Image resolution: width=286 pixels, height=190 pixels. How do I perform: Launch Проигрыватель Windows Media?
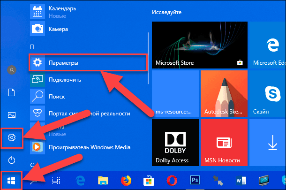pos(89,147)
